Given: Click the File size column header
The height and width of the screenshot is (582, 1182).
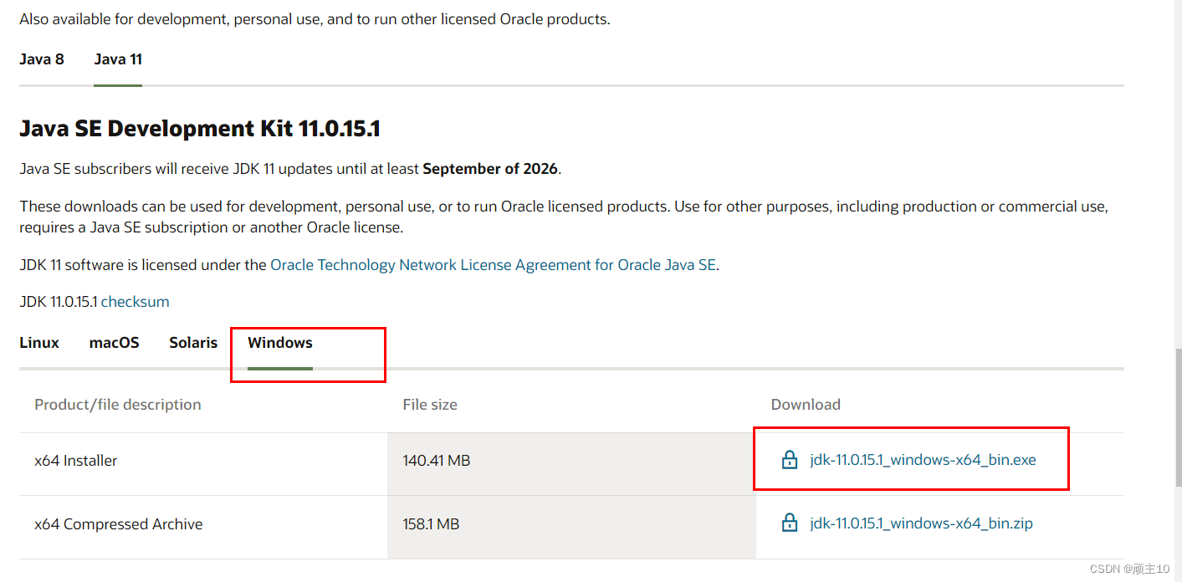Looking at the screenshot, I should click(429, 404).
